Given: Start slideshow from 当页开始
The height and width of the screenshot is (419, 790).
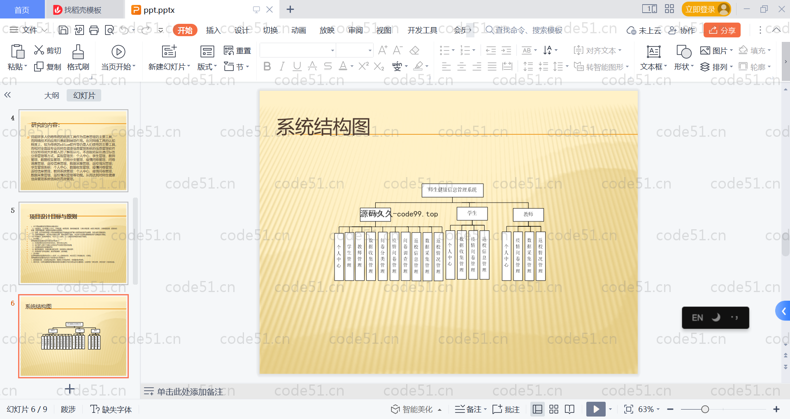Looking at the screenshot, I should click(118, 58).
